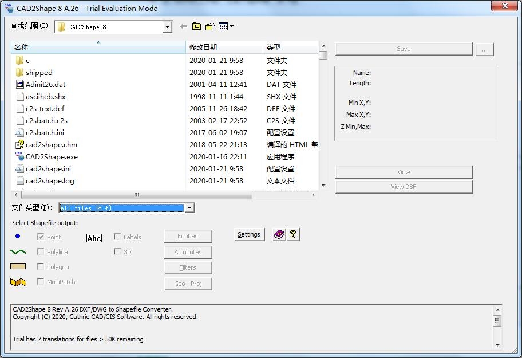
Task: Select the 应用程序 type cell
Action: pyautogui.click(x=280, y=156)
